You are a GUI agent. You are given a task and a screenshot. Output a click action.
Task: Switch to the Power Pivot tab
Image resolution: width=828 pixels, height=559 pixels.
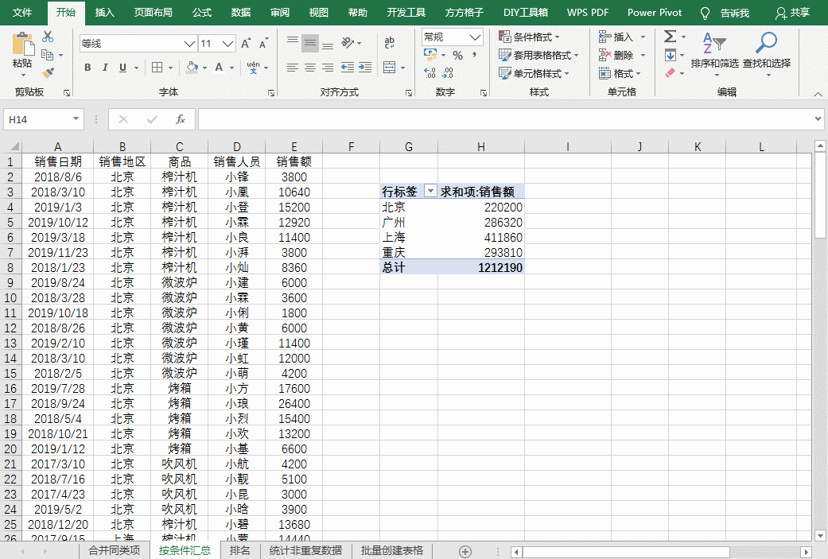(655, 12)
